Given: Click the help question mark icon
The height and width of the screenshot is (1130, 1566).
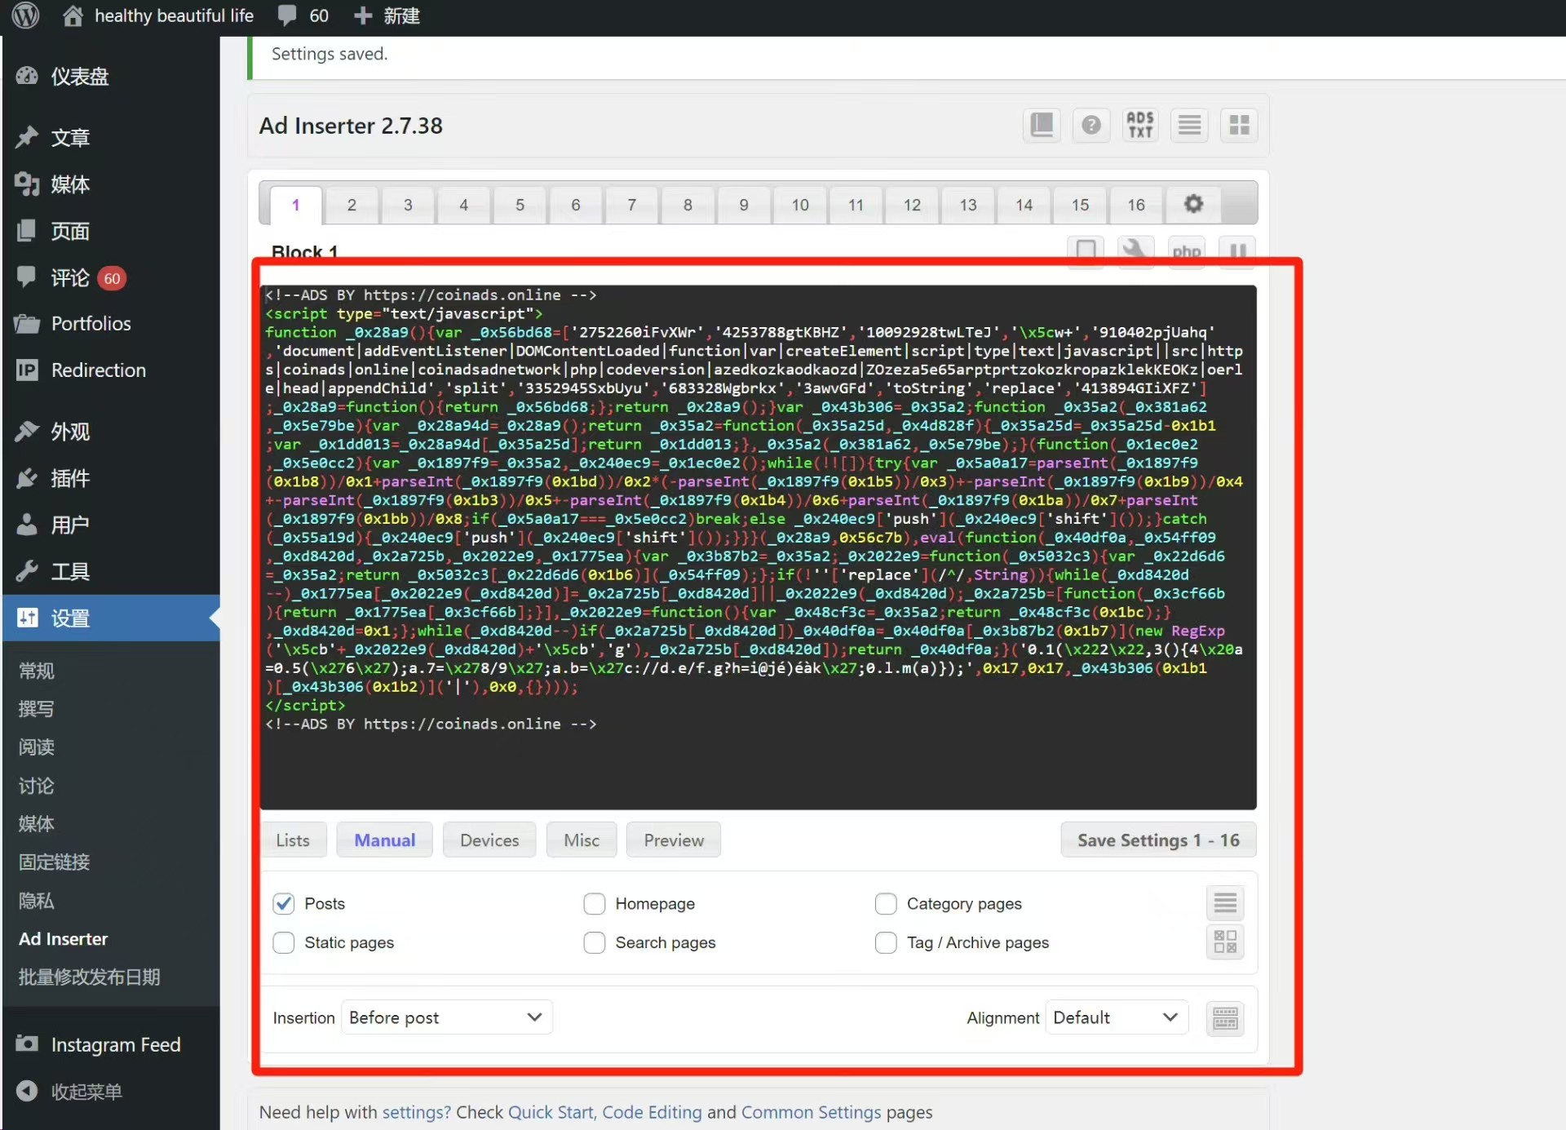Looking at the screenshot, I should [1090, 126].
